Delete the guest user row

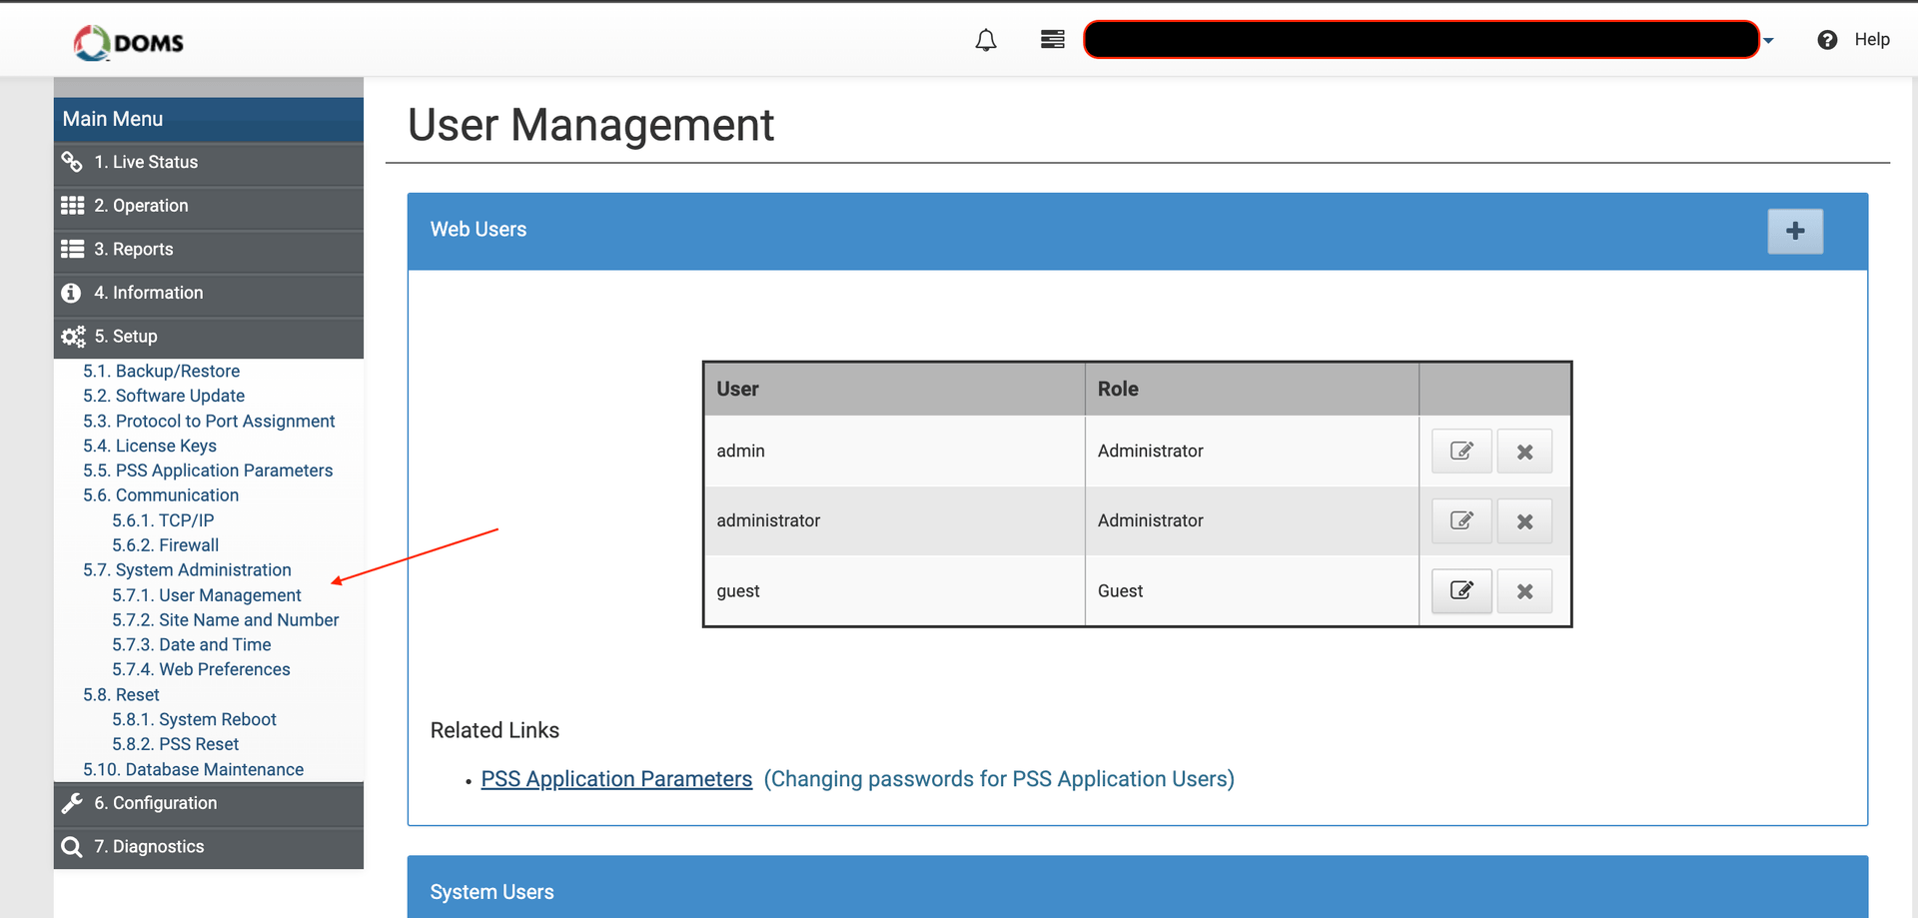click(1524, 591)
